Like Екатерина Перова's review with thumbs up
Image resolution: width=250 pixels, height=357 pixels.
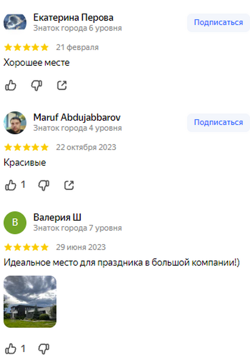[x=11, y=85]
